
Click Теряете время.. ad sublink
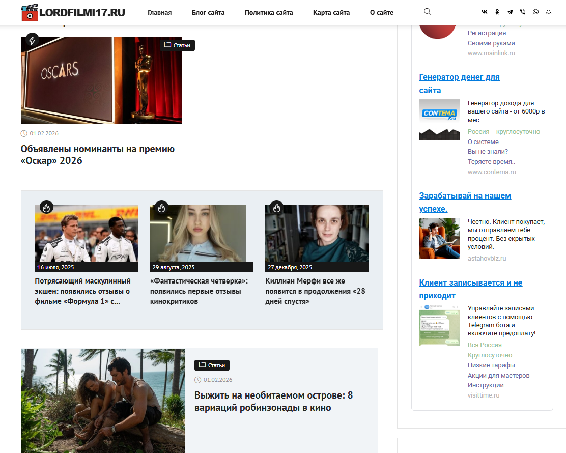coord(491,162)
